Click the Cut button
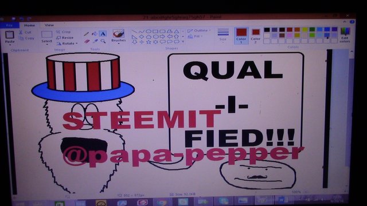This screenshot has height=206, width=367. click(x=25, y=32)
